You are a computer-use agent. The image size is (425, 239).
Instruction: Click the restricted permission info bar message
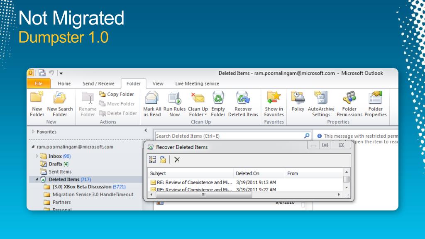point(357,139)
